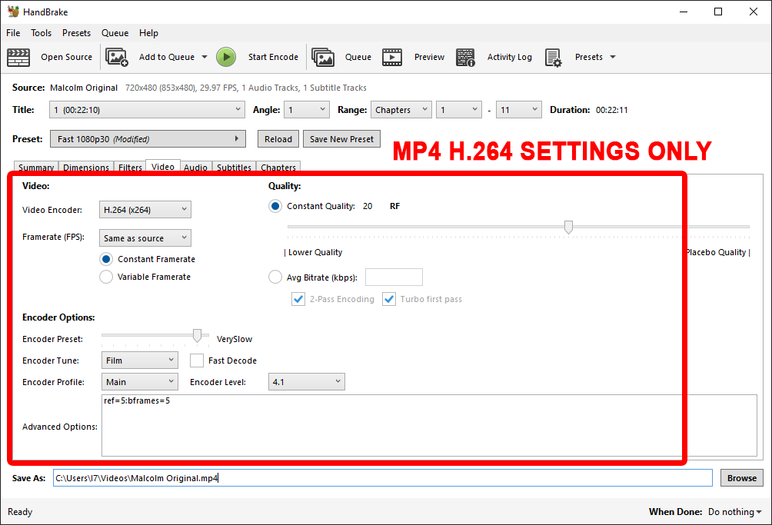This screenshot has height=525, width=772.
Task: Open the Add to Queue dropdown arrow
Action: point(205,57)
